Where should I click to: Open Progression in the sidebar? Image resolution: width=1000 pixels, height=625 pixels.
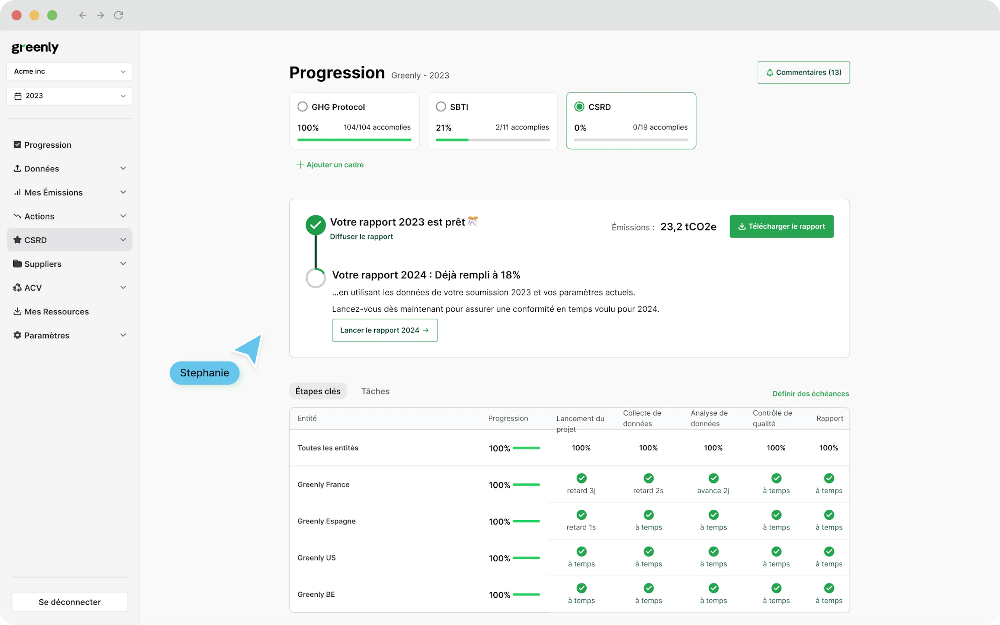(x=70, y=145)
